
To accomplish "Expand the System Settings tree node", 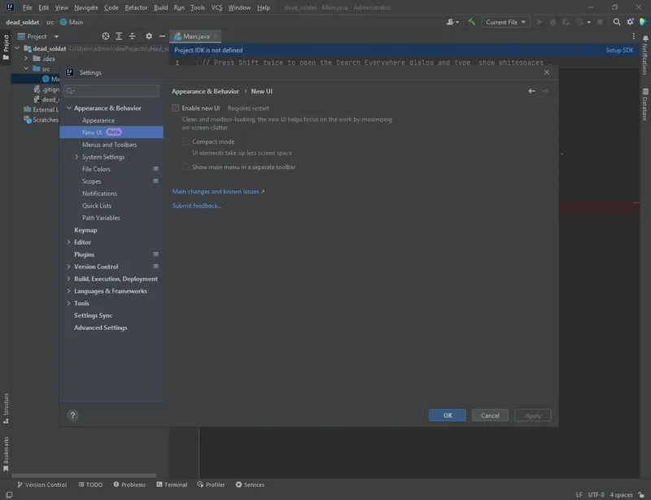I will [77, 157].
